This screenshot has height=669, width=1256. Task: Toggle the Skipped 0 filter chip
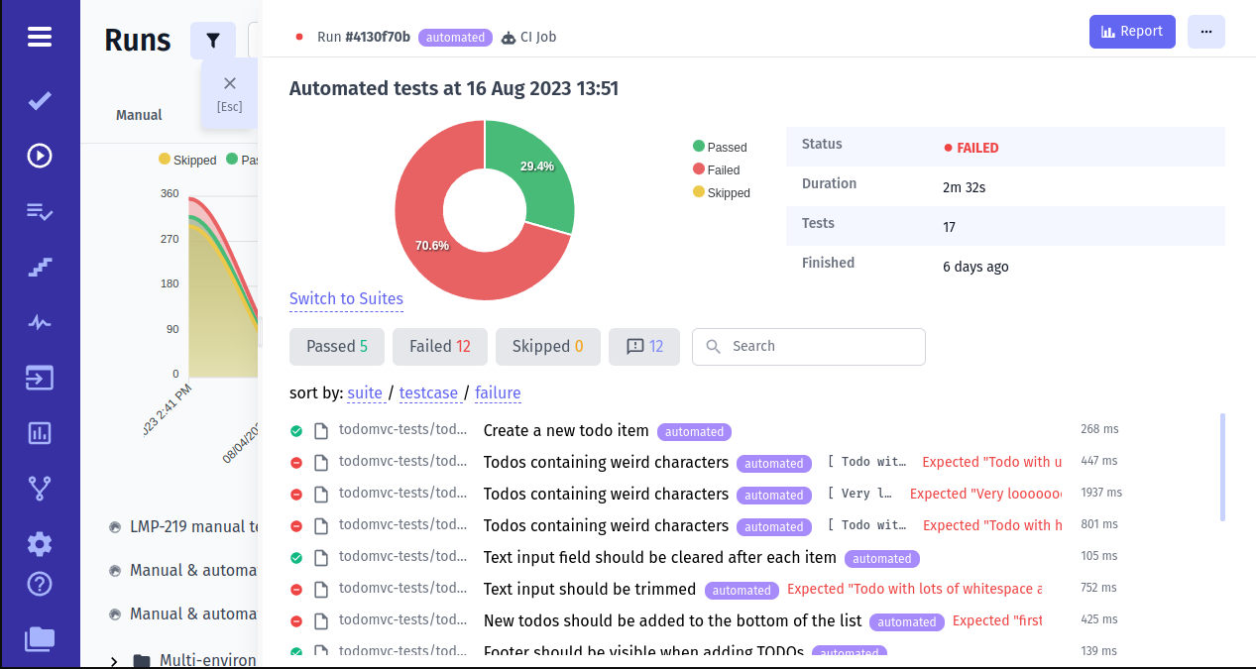(547, 346)
